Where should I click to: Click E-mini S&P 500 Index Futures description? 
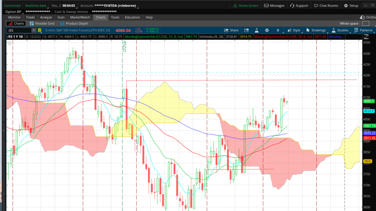click(78, 30)
